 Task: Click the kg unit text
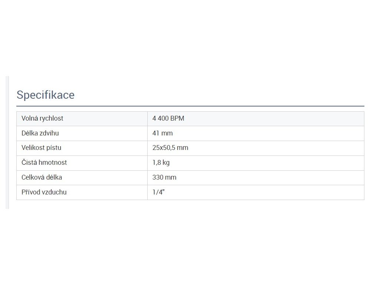[x=166, y=163]
